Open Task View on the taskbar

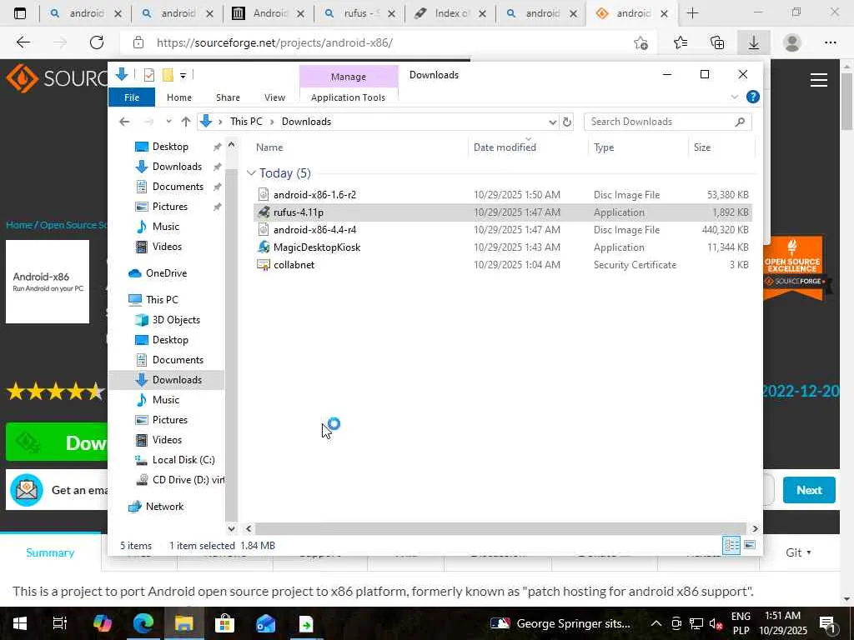(59, 623)
